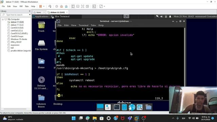Viewport: 217px width, 122px height.
Task: Open the Terminal menu in terminal
Action: coord(83,25)
